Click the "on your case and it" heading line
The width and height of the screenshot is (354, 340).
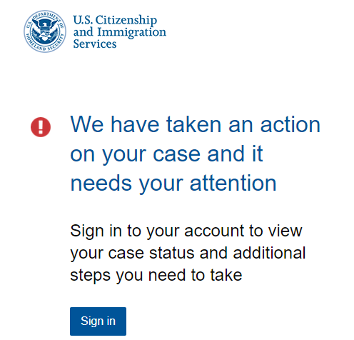pyautogui.click(x=166, y=154)
